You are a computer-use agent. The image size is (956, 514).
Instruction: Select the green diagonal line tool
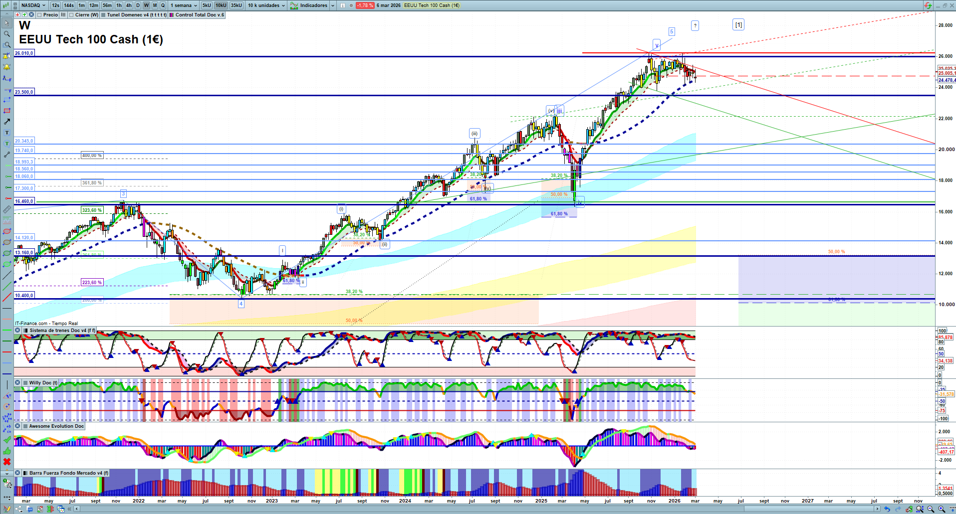[7, 286]
